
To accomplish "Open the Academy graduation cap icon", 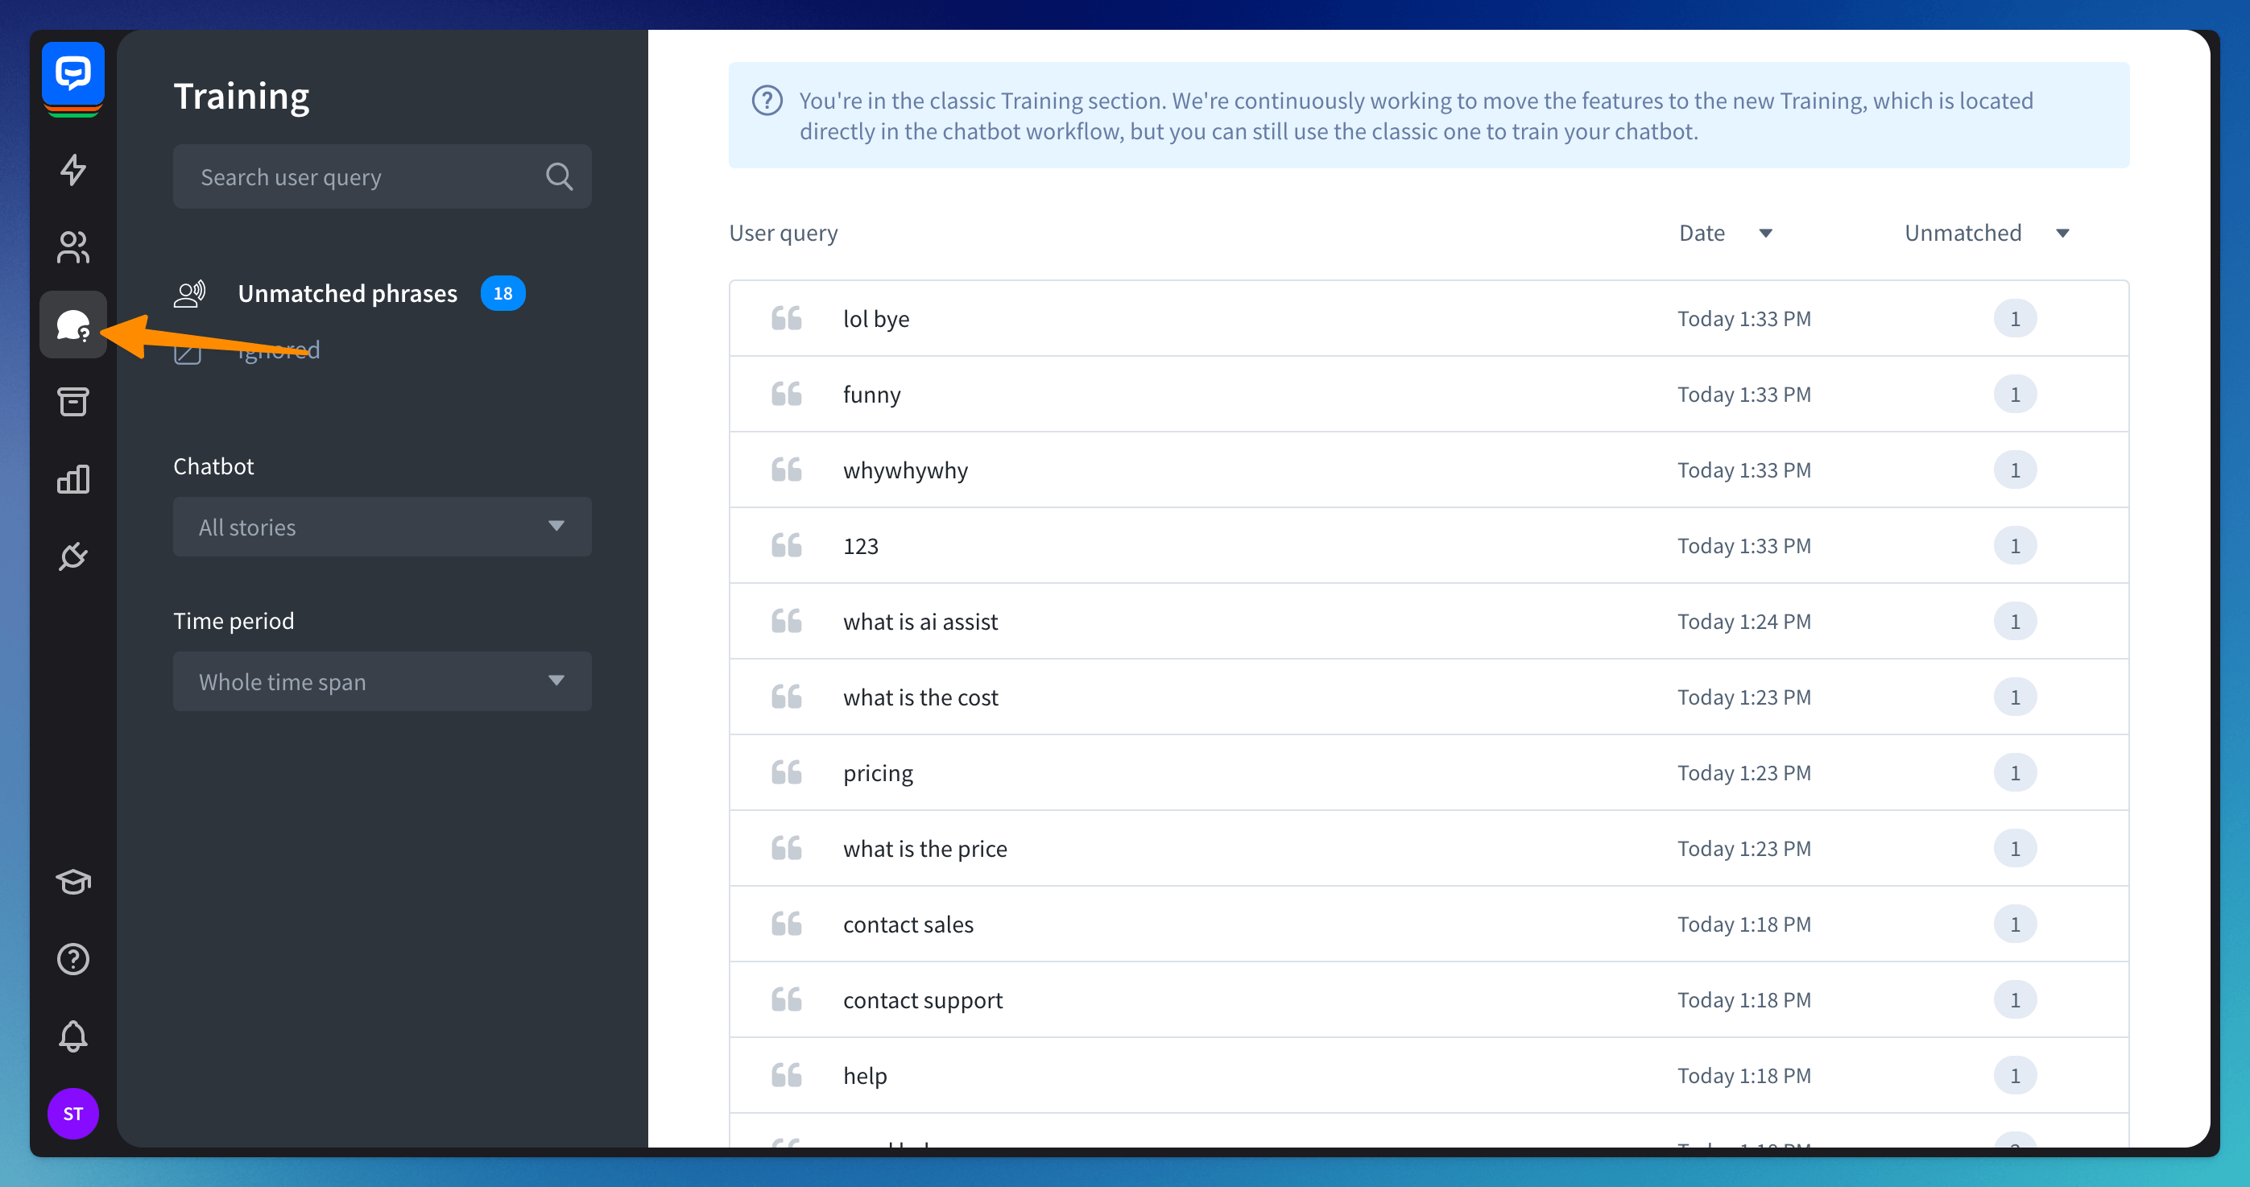I will pyautogui.click(x=73, y=881).
